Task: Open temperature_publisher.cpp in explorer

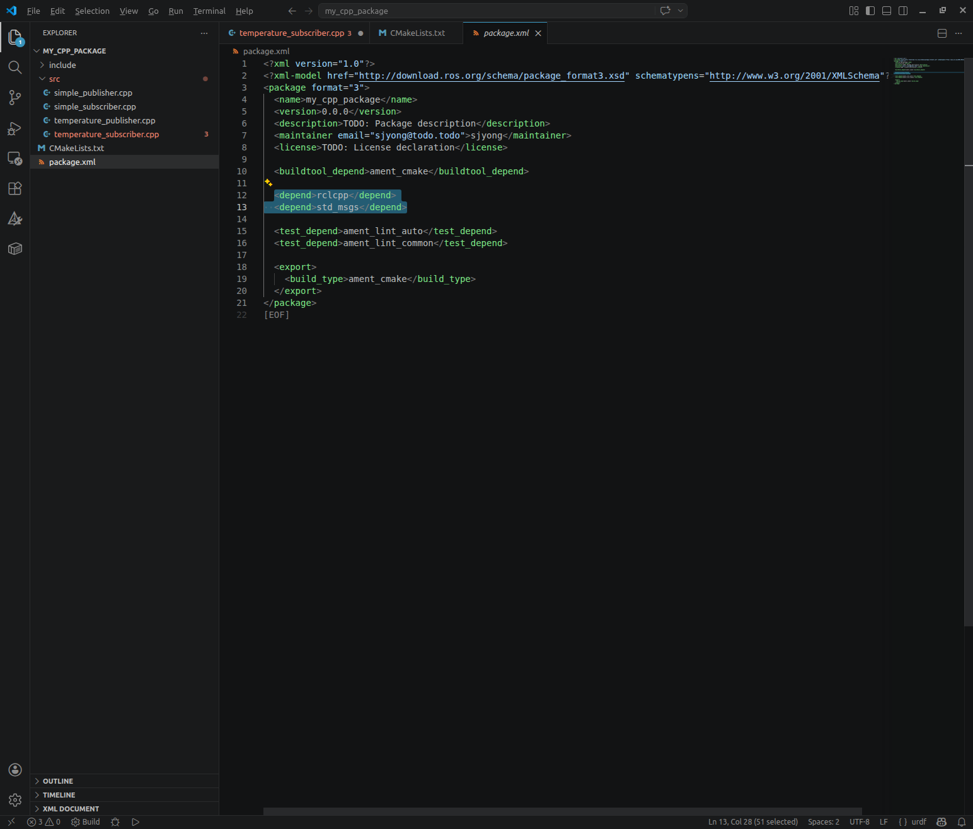Action: click(124, 120)
